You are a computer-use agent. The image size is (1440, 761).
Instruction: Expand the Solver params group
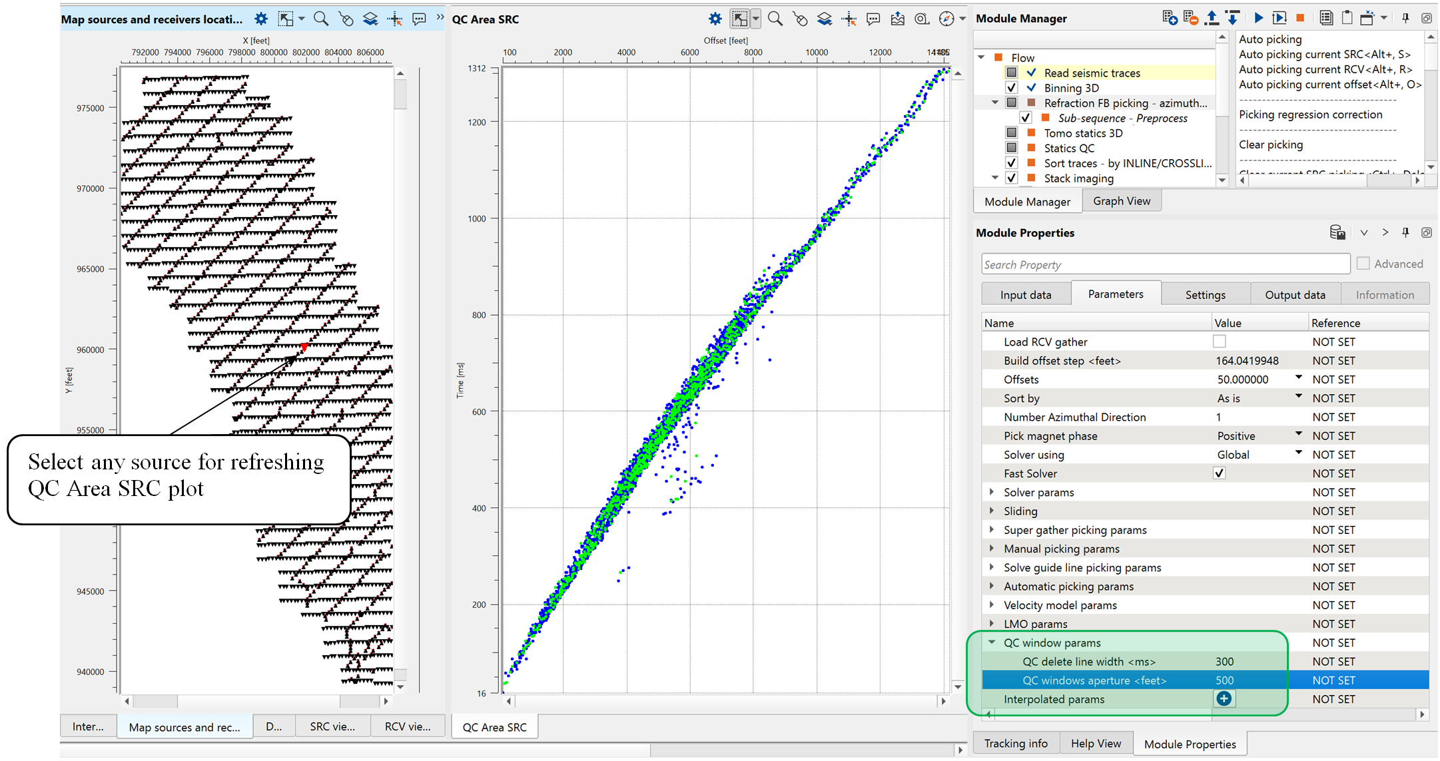tap(992, 492)
